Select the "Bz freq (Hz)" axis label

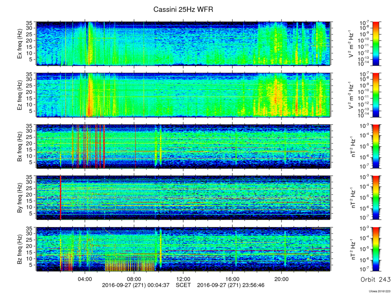coord(20,249)
